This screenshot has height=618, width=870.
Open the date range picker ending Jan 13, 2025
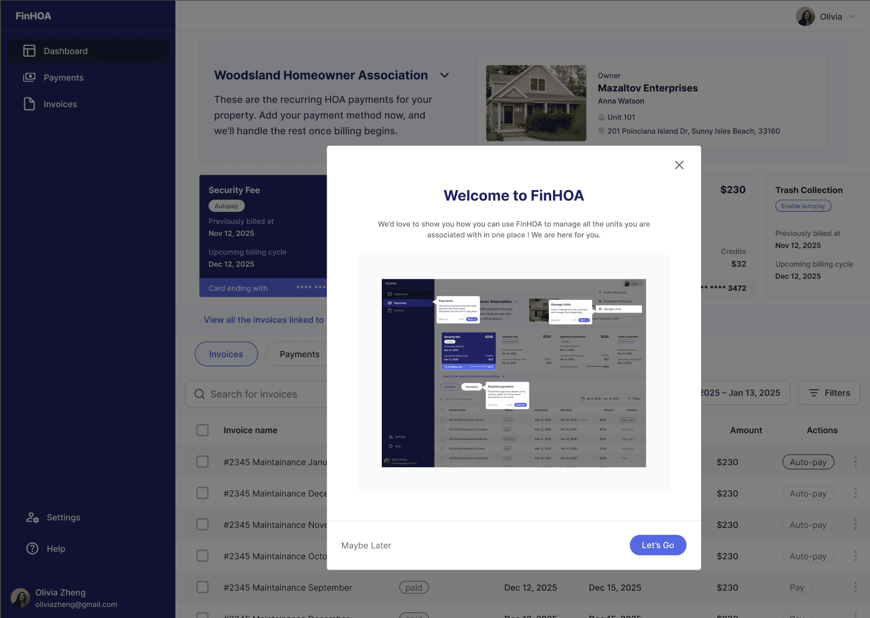pos(745,393)
